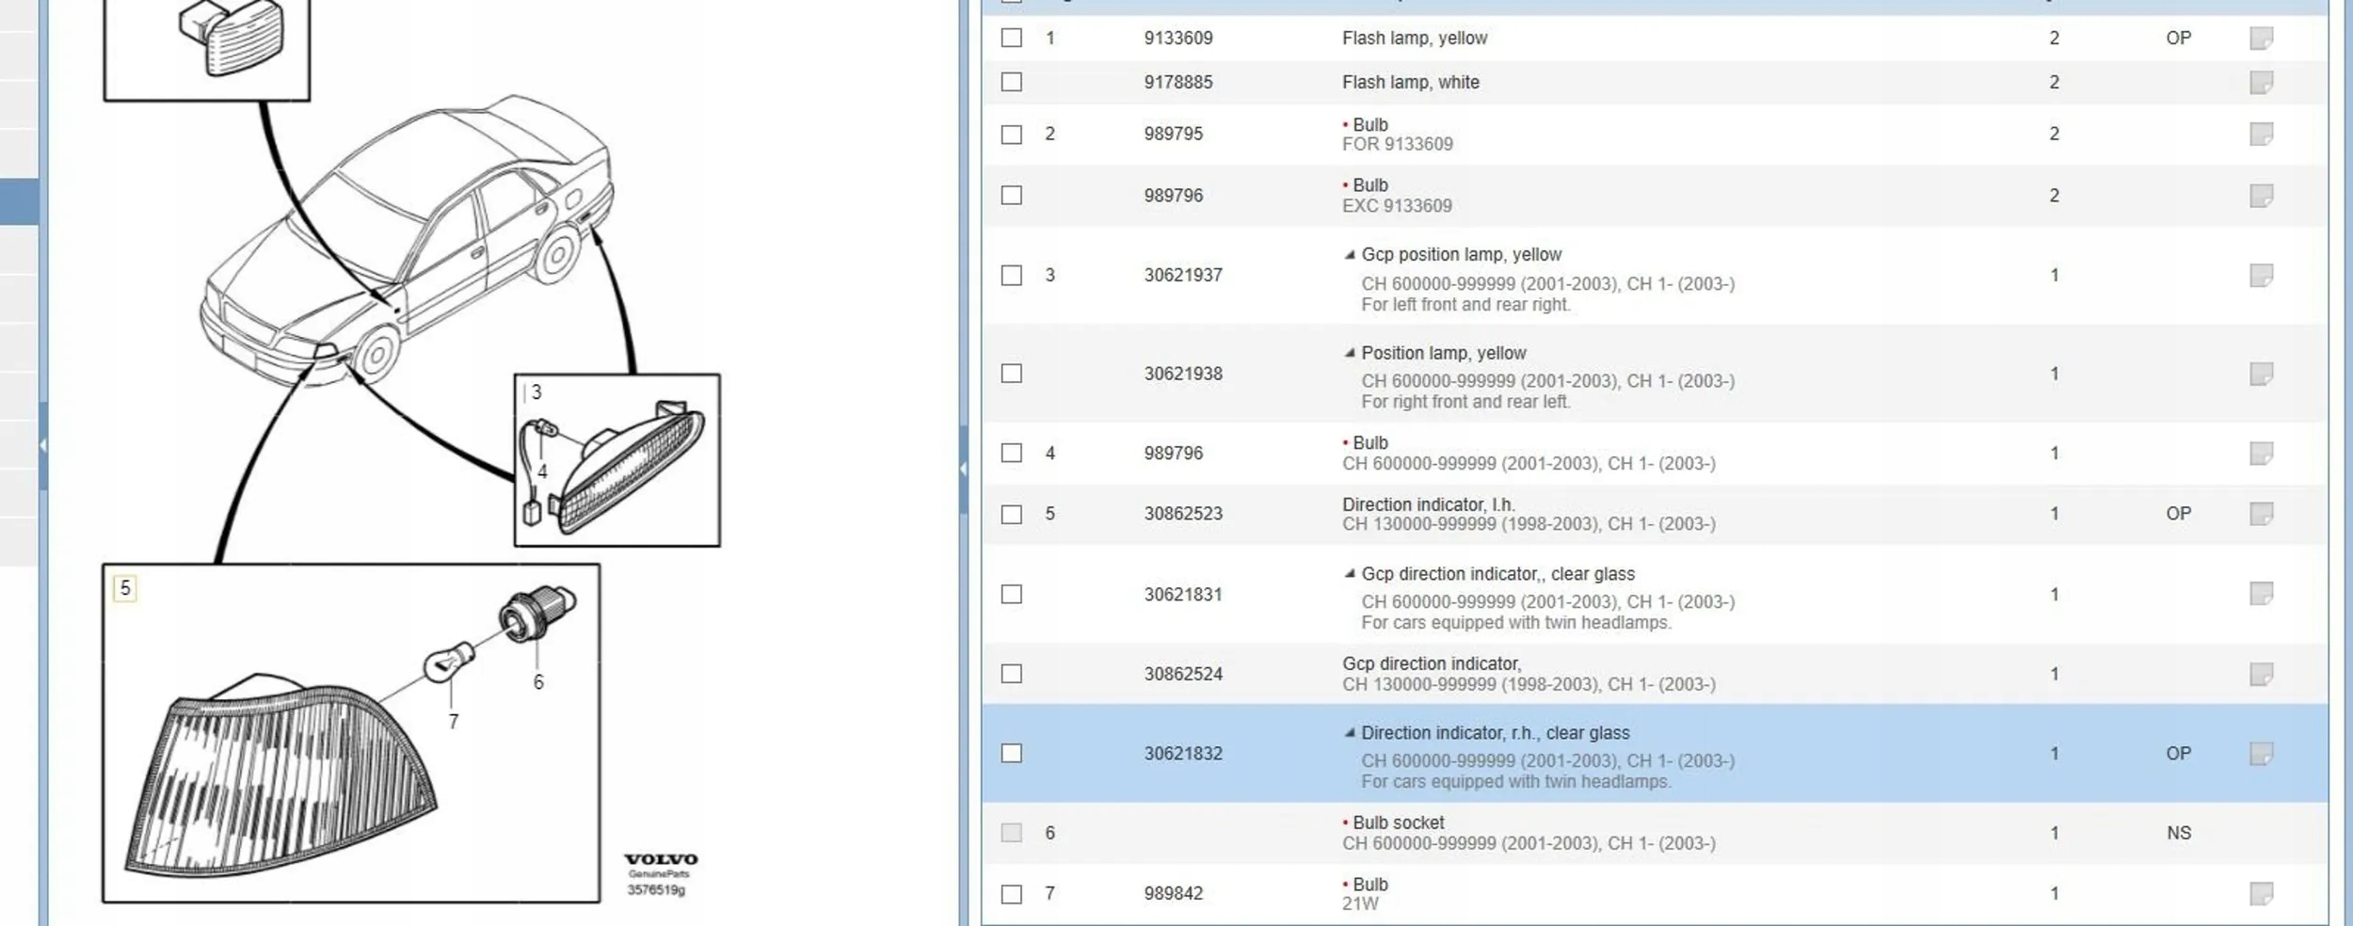Select part number 30862523

click(x=1183, y=514)
